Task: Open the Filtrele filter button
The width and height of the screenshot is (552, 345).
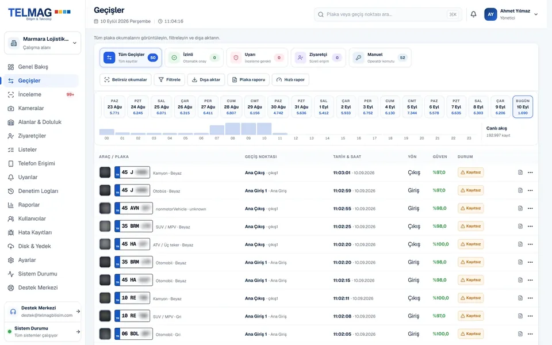Action: click(x=170, y=79)
